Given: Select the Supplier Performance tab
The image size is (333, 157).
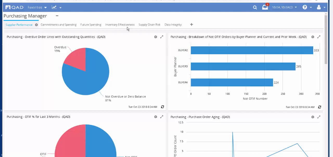Looking at the screenshot, I should 19,25.
